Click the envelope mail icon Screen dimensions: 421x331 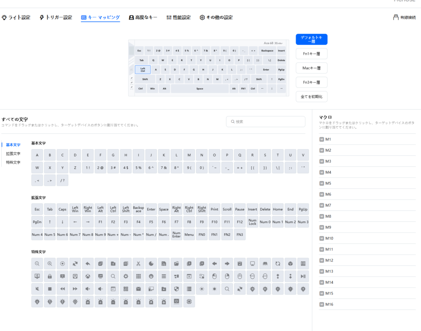pyautogui.click(x=139, y=289)
